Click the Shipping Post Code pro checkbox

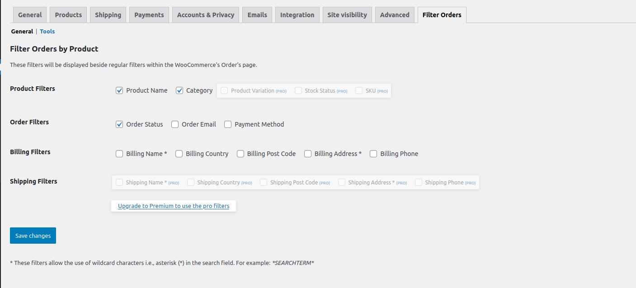pos(264,182)
